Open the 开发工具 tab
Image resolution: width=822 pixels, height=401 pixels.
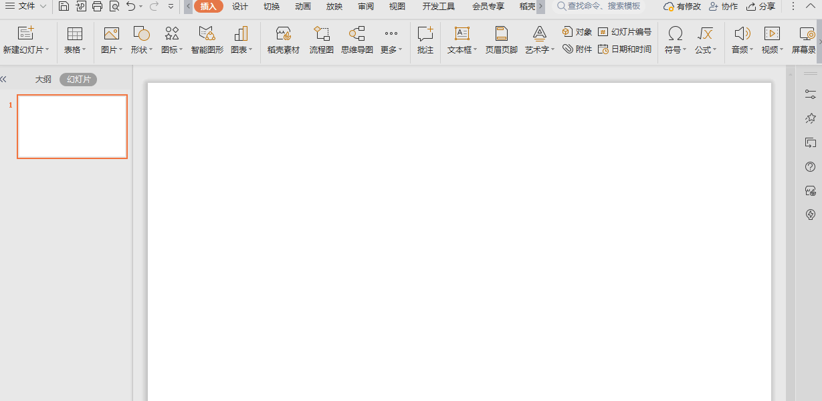[439, 7]
